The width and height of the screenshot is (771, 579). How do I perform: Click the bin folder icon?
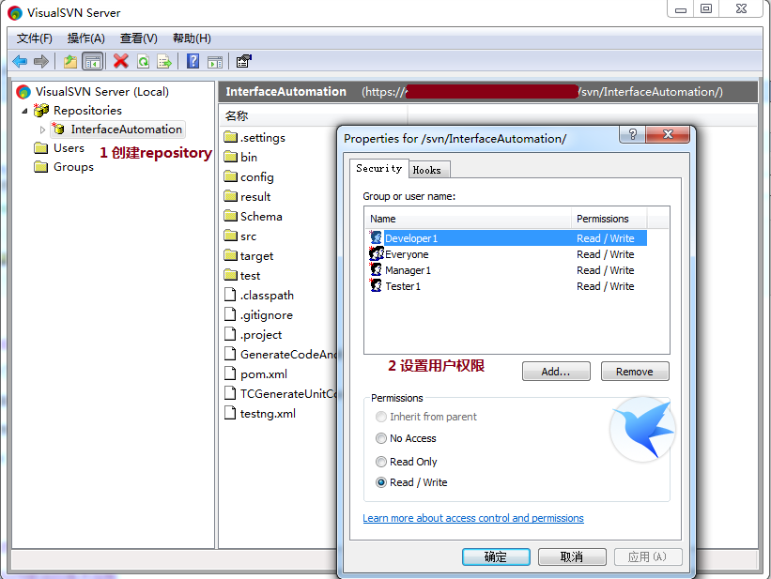(x=231, y=157)
